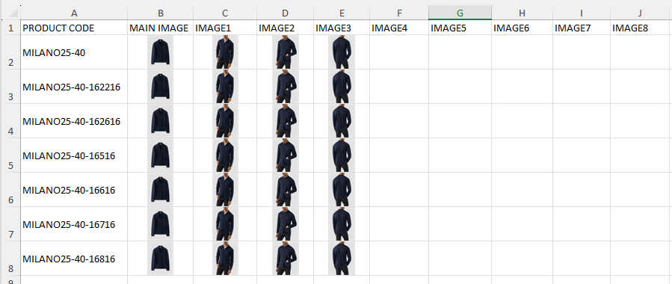Click the IMAGE4 header cell
The width and height of the screenshot is (672, 284).
398,28
